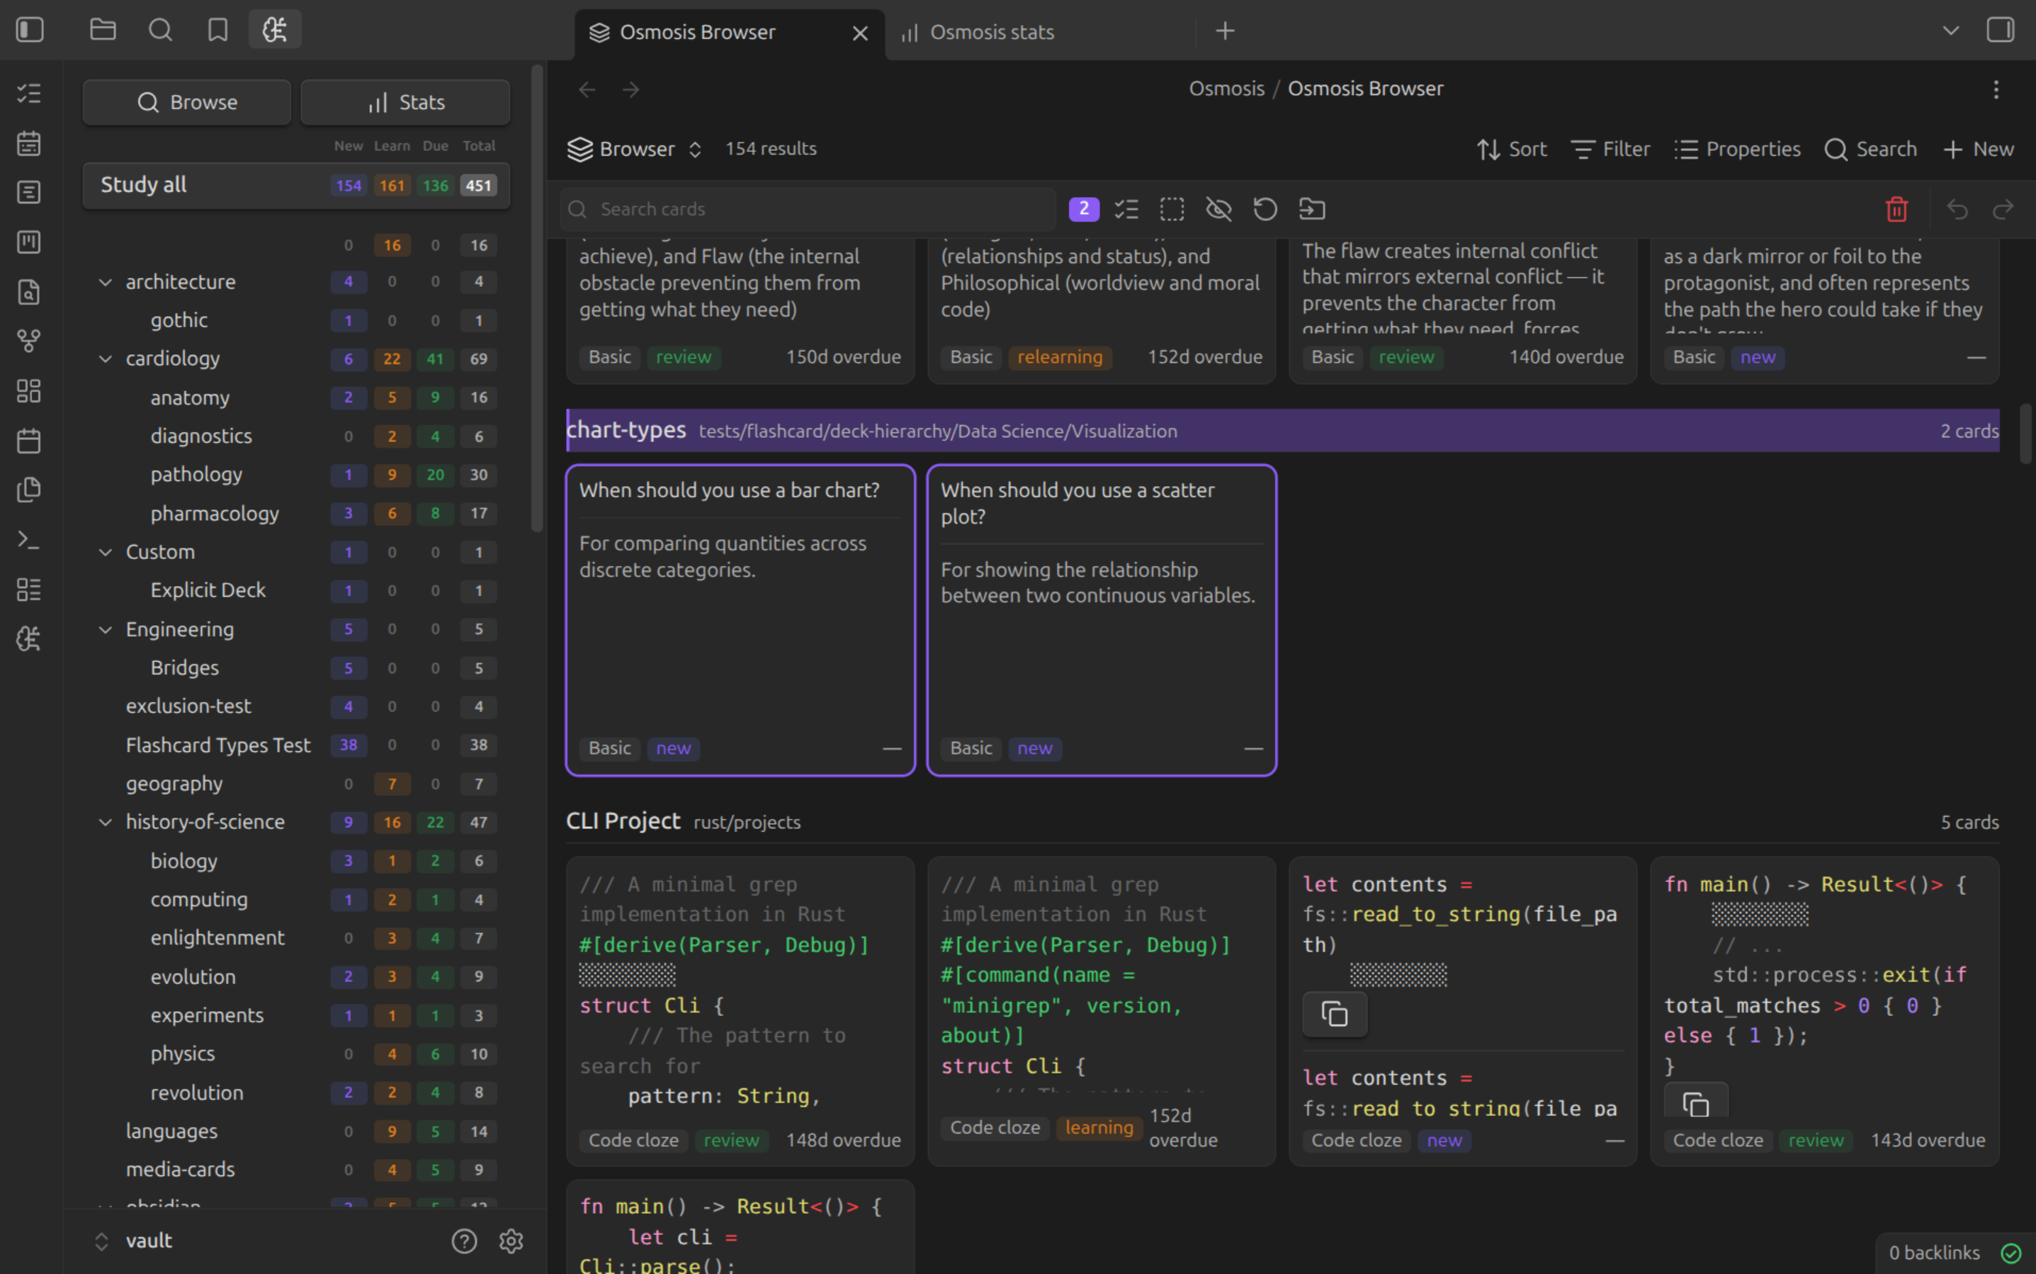This screenshot has width=2036, height=1274.
Task: Open the Stats tab in the deck panel
Action: [405, 102]
